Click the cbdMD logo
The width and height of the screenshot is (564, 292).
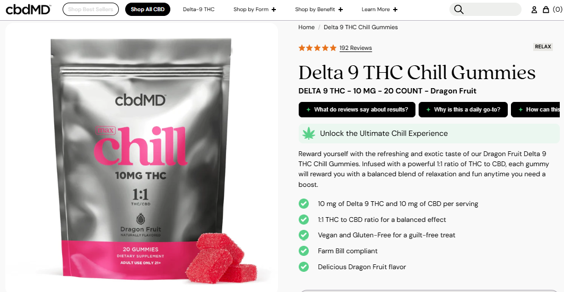tap(28, 10)
